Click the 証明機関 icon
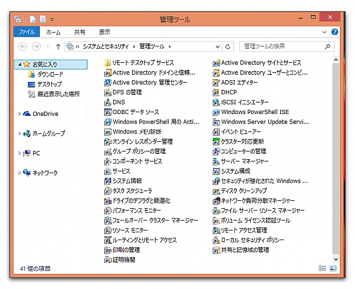 (x=108, y=260)
